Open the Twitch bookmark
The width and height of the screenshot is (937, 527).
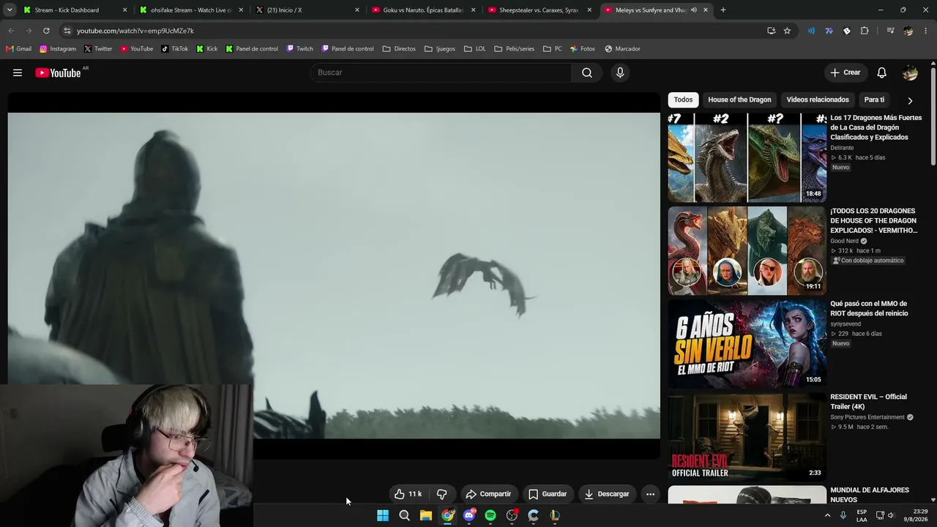pyautogui.click(x=300, y=49)
